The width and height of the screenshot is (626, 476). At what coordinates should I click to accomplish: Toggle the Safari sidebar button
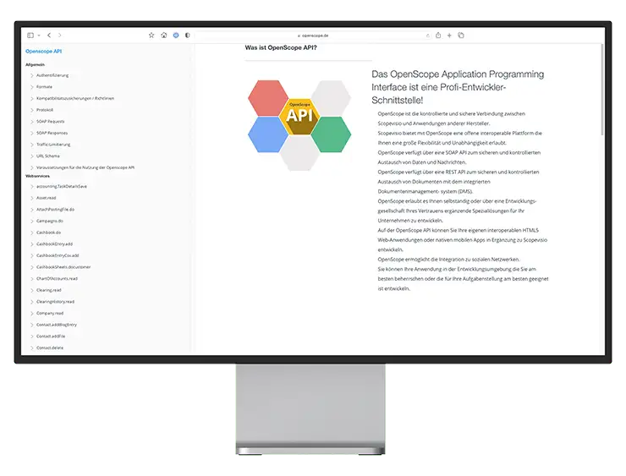coord(30,36)
